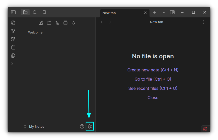Open the command palette icon
Viewport: 218px width, 140px height.
(x=13, y=64)
